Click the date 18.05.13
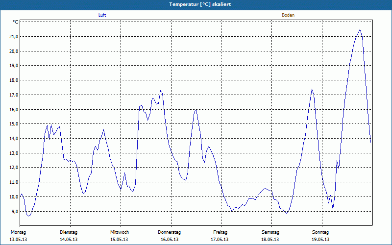392x245 pixels. click(270, 240)
